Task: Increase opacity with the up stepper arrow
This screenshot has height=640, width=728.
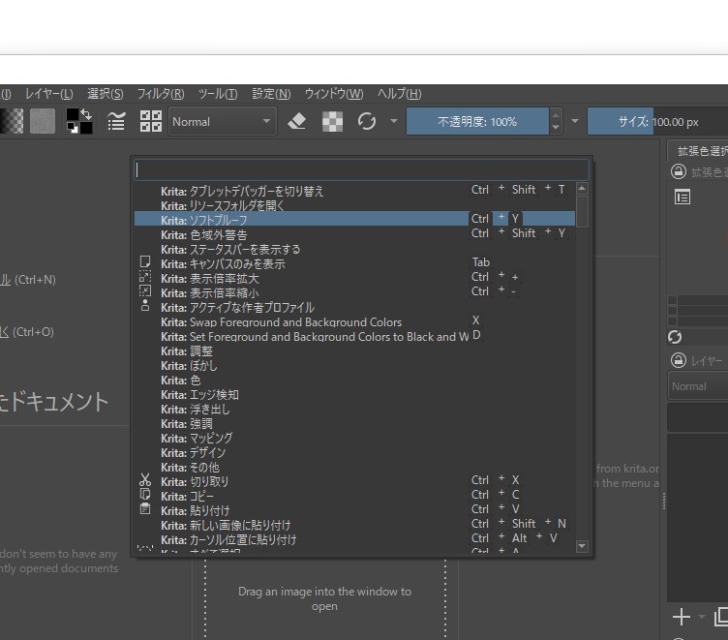Action: [556, 115]
